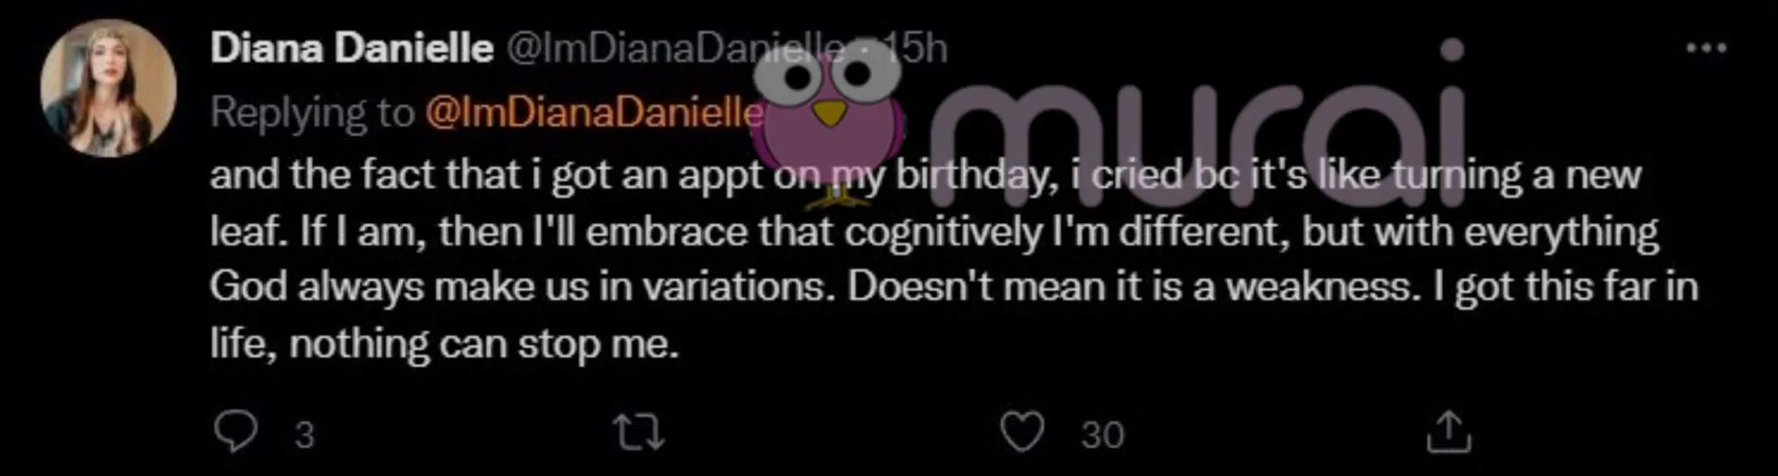The image size is (1778, 476).
Task: Click the word "weakness" in the tweet
Action: click(x=1322, y=287)
